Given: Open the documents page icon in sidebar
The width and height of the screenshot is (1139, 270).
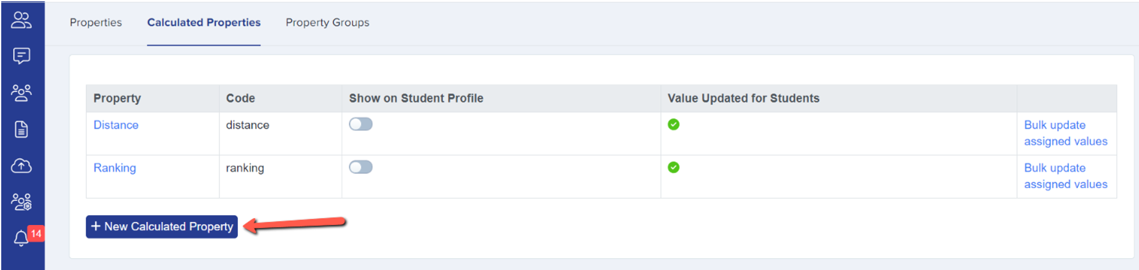Looking at the screenshot, I should 22,129.
